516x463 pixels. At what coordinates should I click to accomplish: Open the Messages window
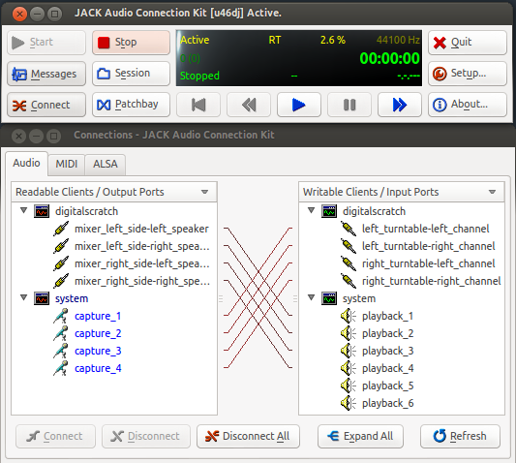click(x=46, y=74)
